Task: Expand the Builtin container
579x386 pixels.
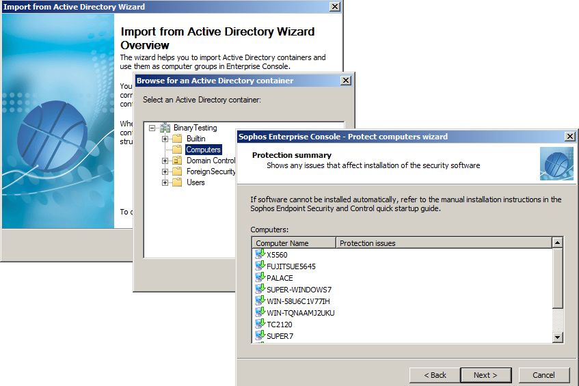Action: (x=165, y=139)
